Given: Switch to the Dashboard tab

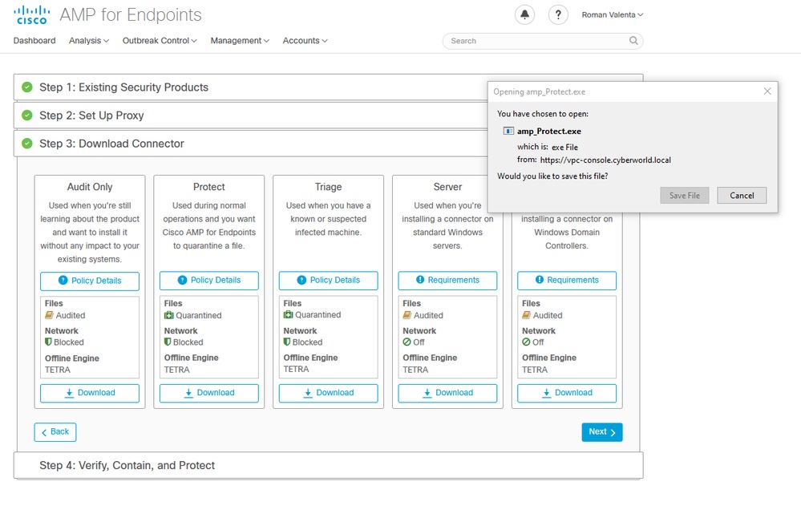Looking at the screenshot, I should [x=34, y=40].
